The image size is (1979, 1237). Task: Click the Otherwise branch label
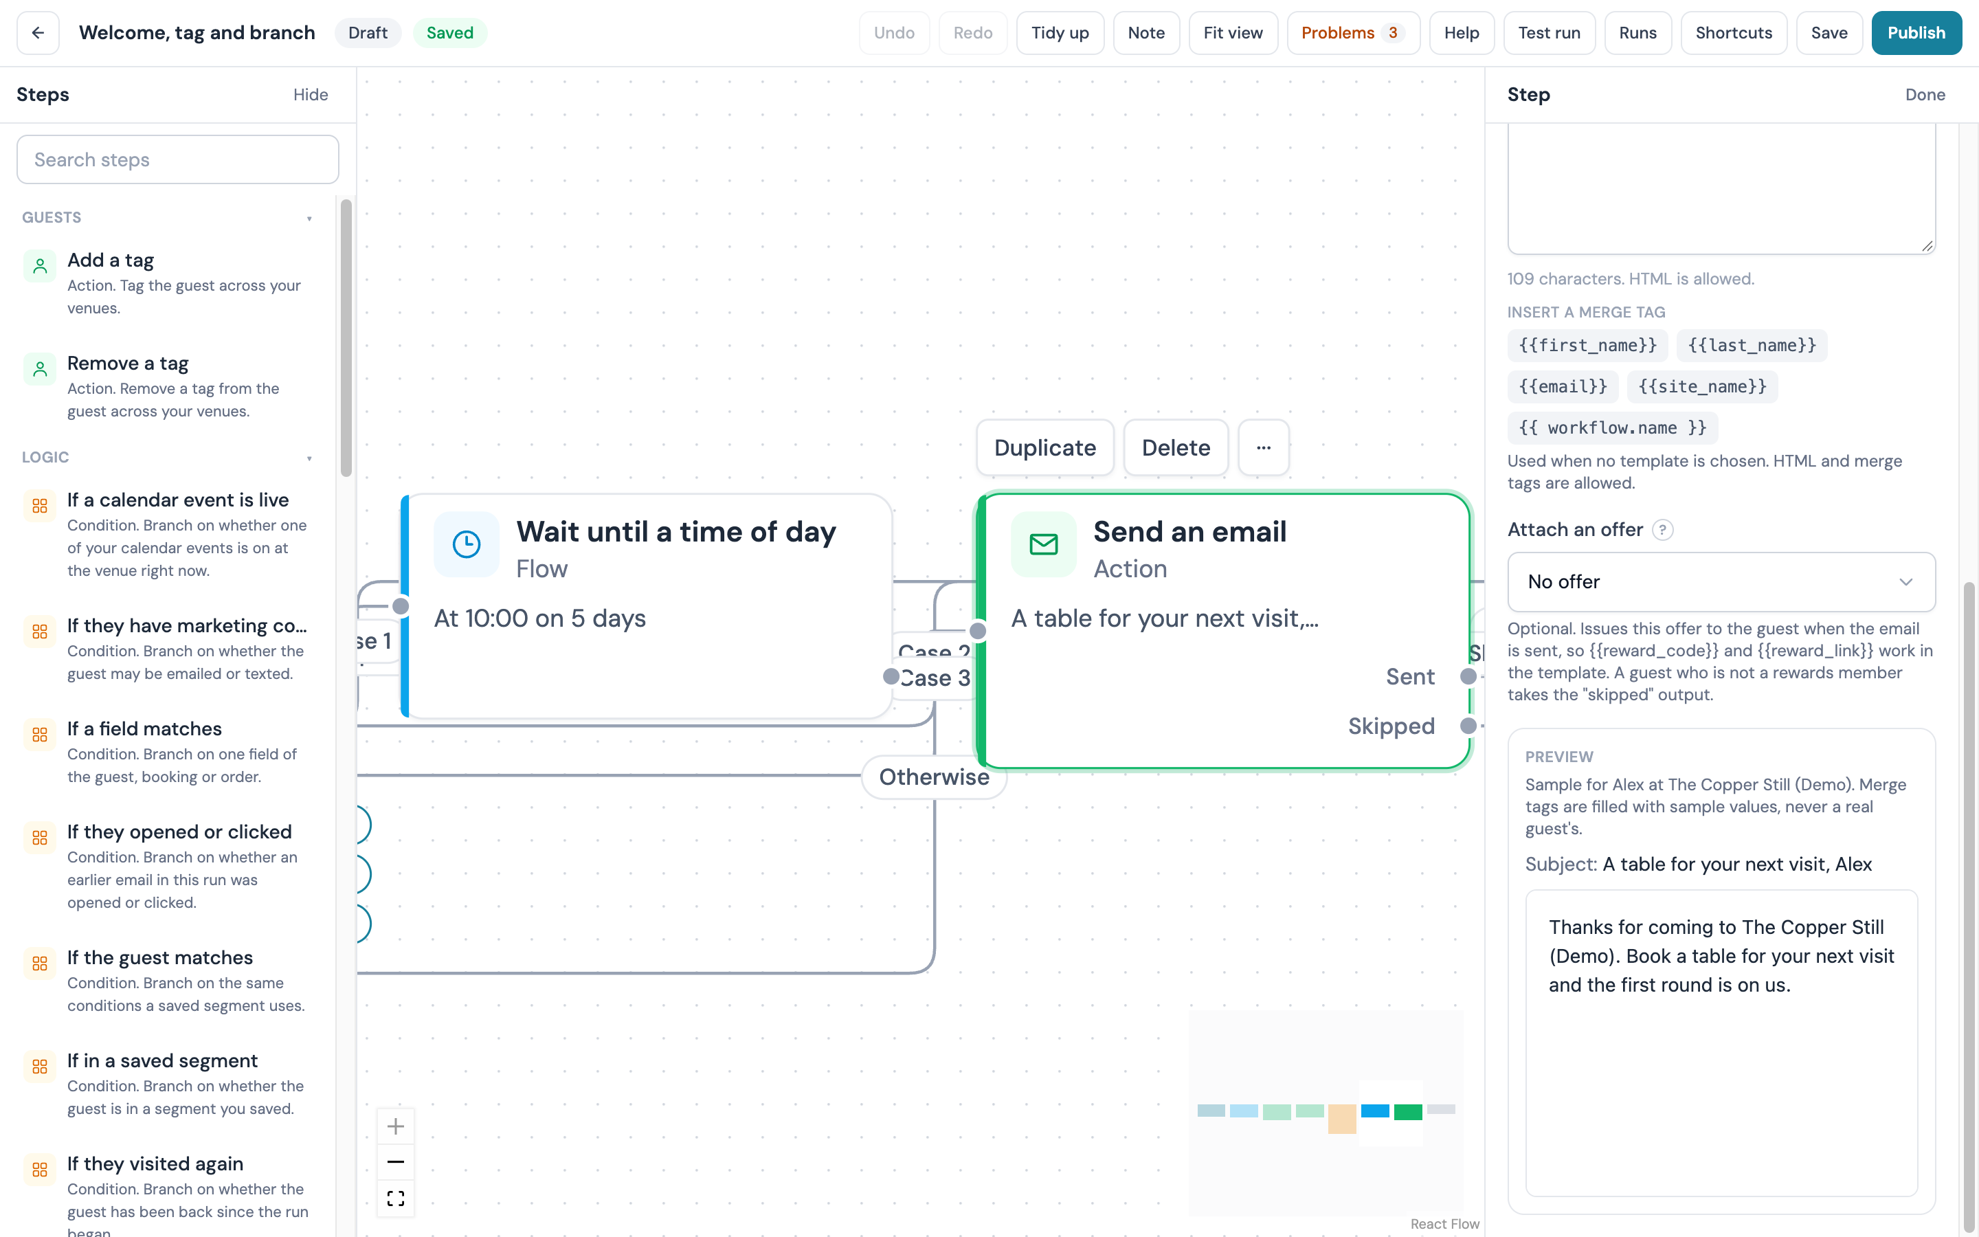pyautogui.click(x=934, y=777)
